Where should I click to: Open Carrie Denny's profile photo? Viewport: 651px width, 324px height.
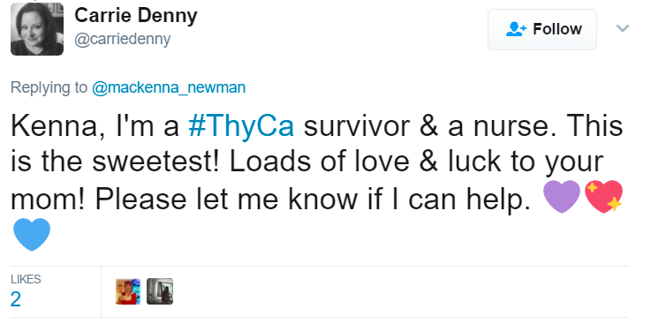point(37,28)
